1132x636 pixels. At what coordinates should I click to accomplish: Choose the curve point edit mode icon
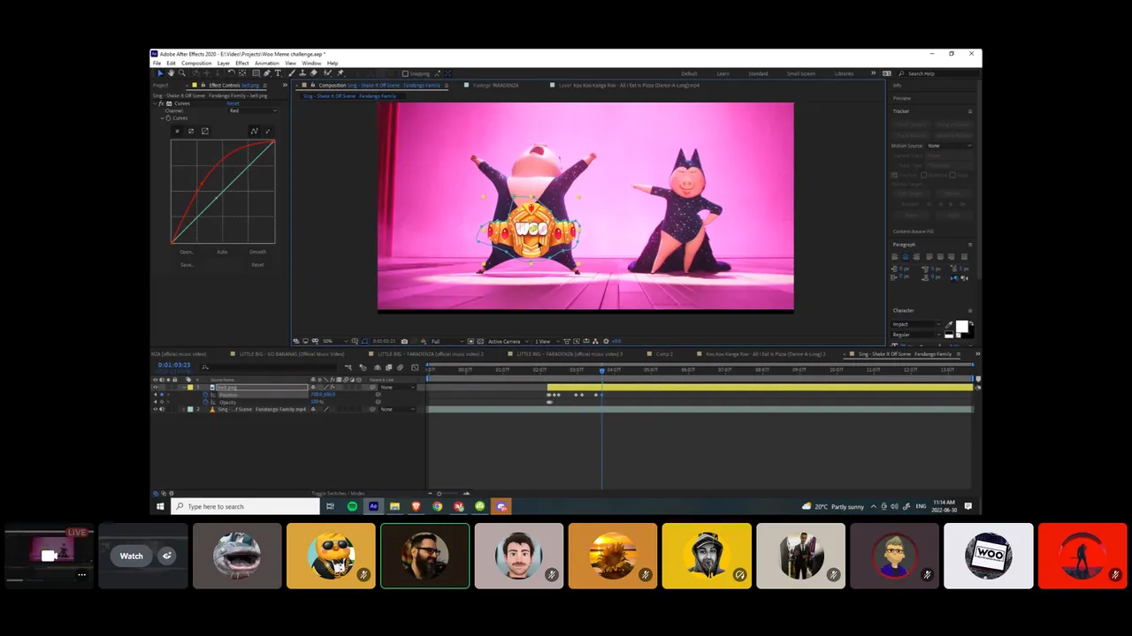pyautogui.click(x=254, y=132)
